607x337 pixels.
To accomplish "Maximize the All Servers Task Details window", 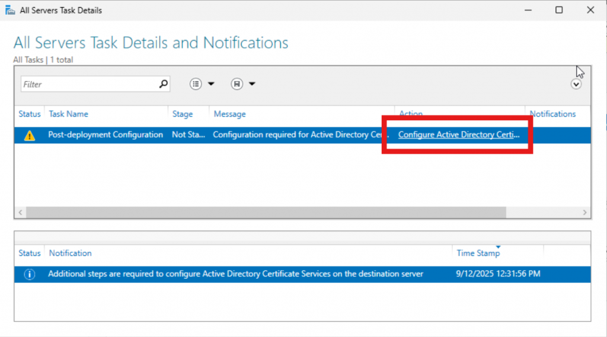I will [x=558, y=10].
